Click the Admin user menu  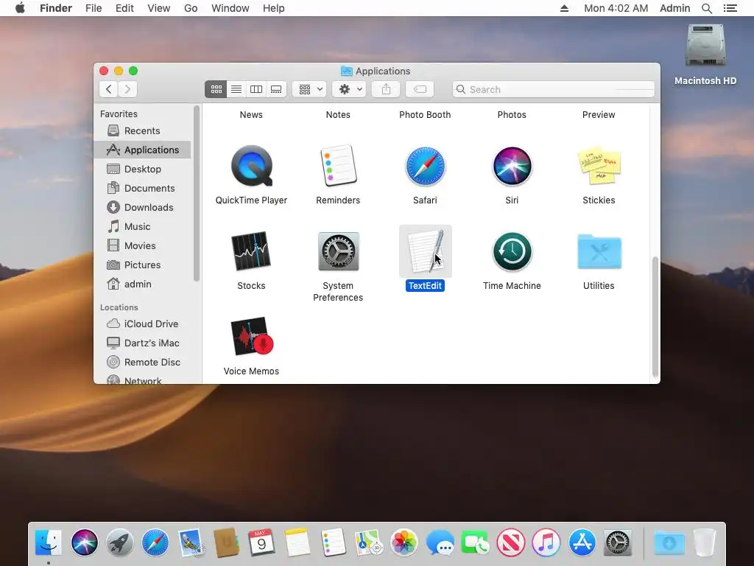pyautogui.click(x=674, y=8)
